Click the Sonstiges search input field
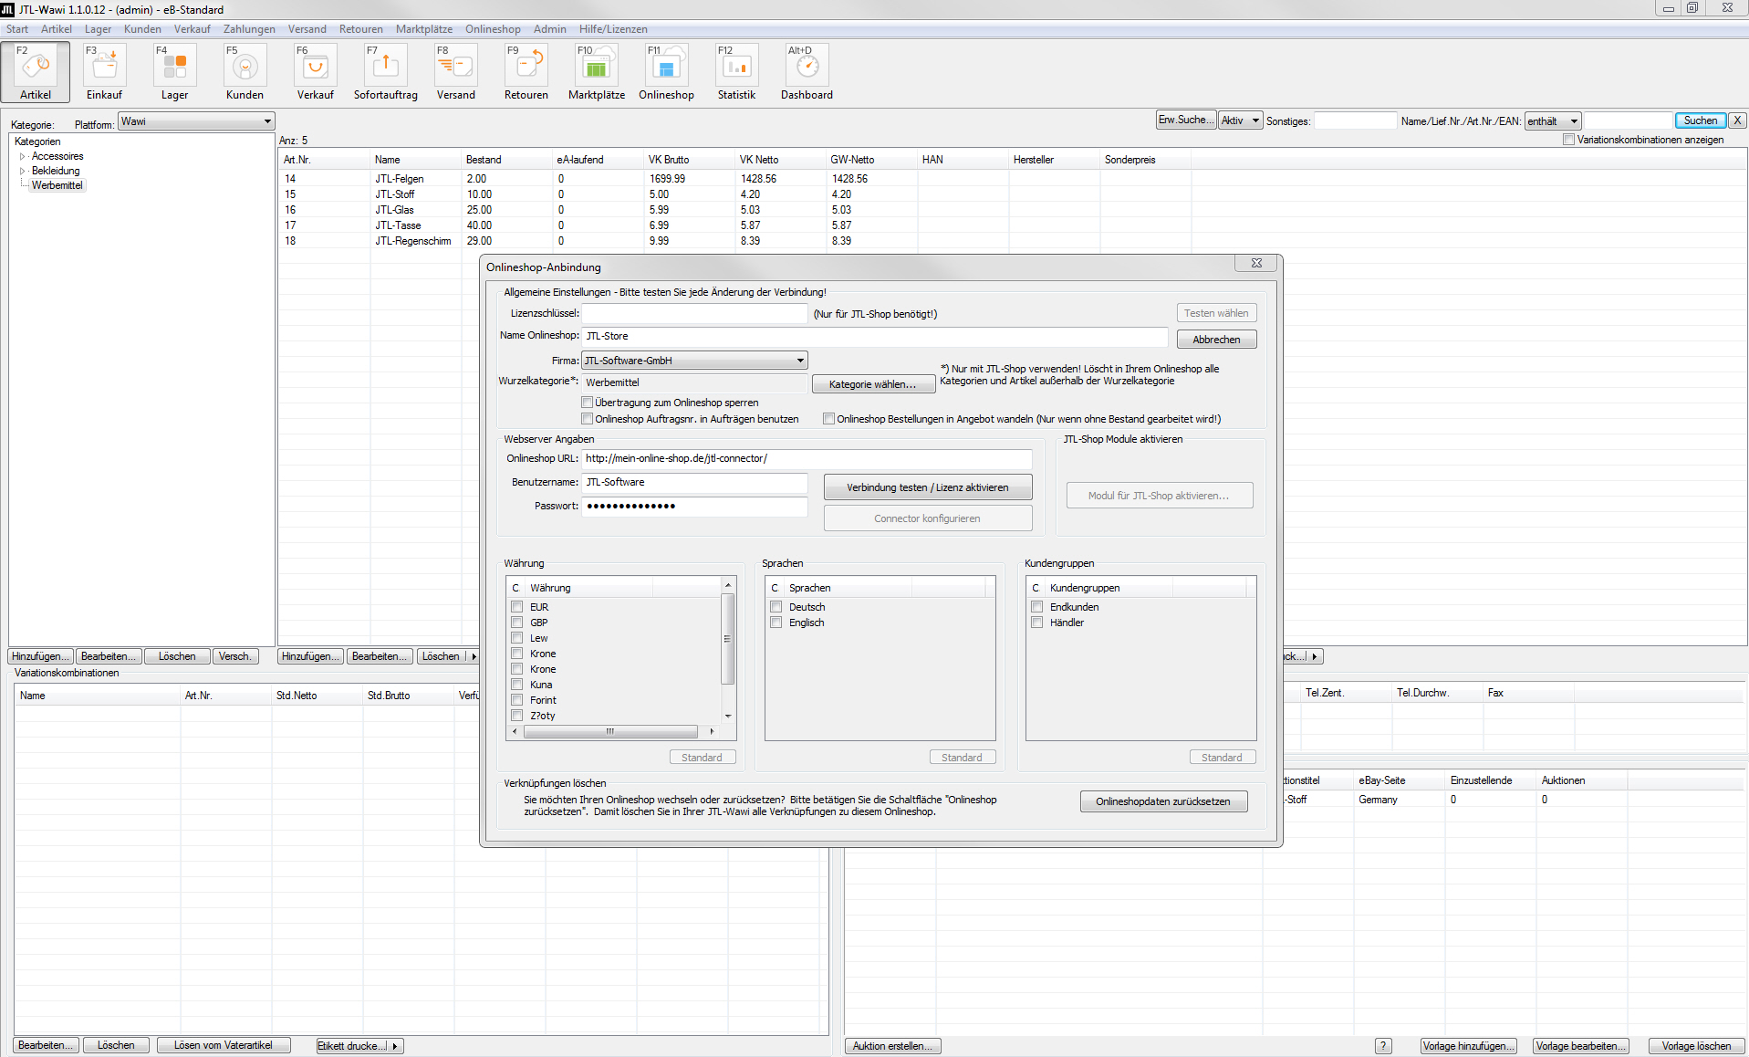Screen dimensions: 1749x1057 click(1355, 120)
